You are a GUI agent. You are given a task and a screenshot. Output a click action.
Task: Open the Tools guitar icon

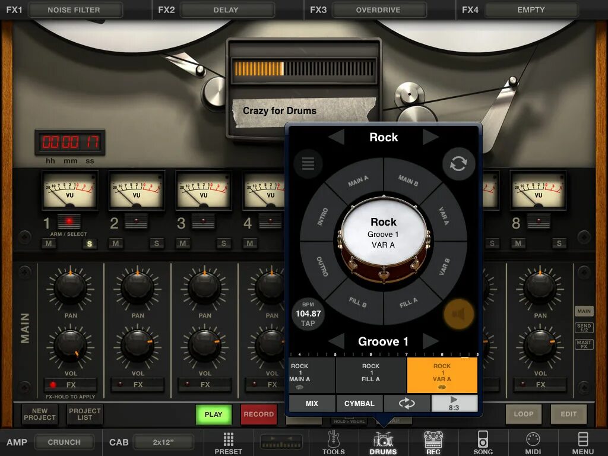tap(334, 442)
